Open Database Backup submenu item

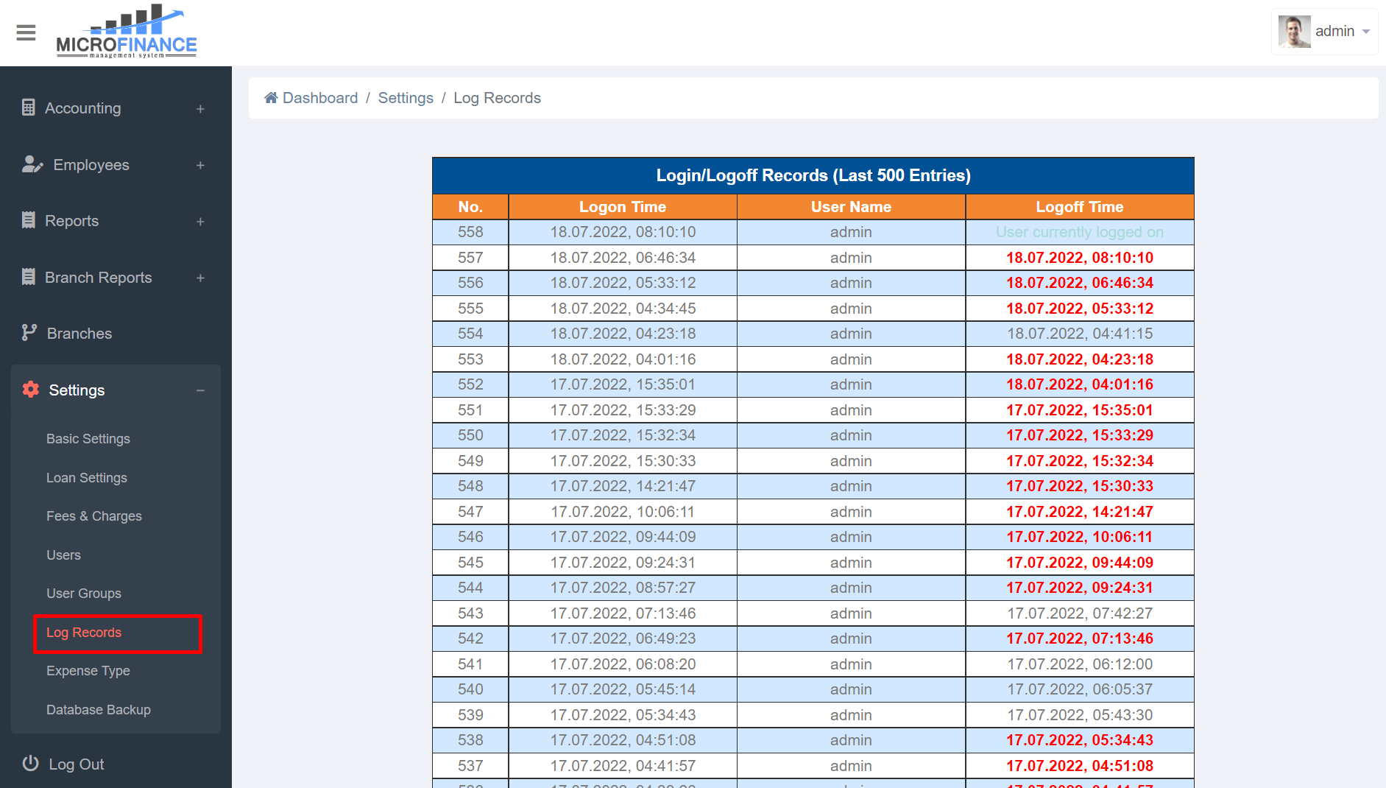[x=99, y=710]
